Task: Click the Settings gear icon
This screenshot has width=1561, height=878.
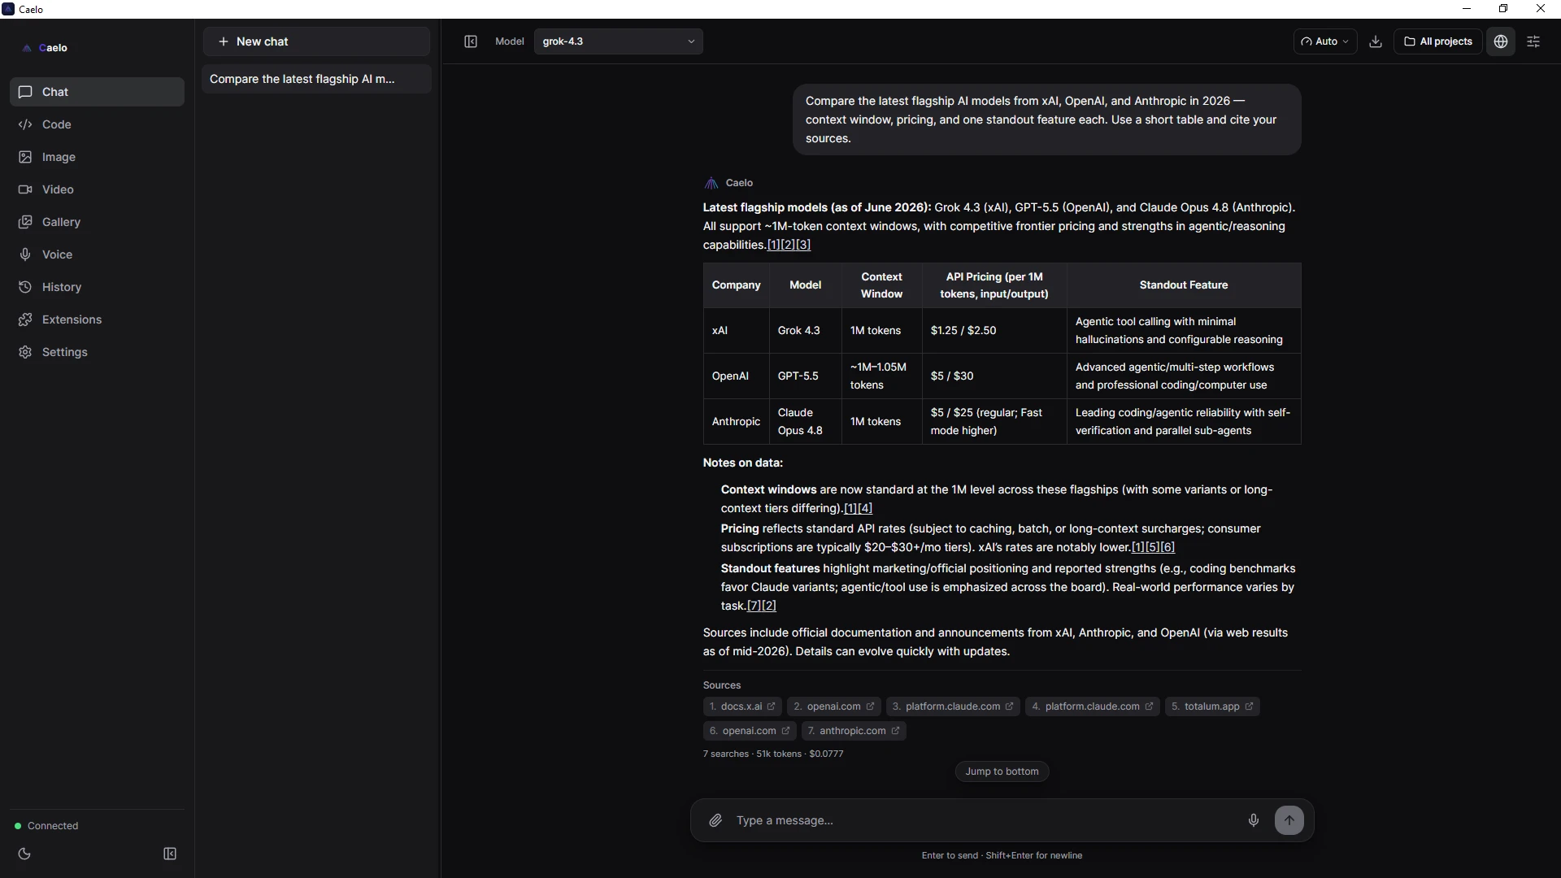Action: coord(25,352)
